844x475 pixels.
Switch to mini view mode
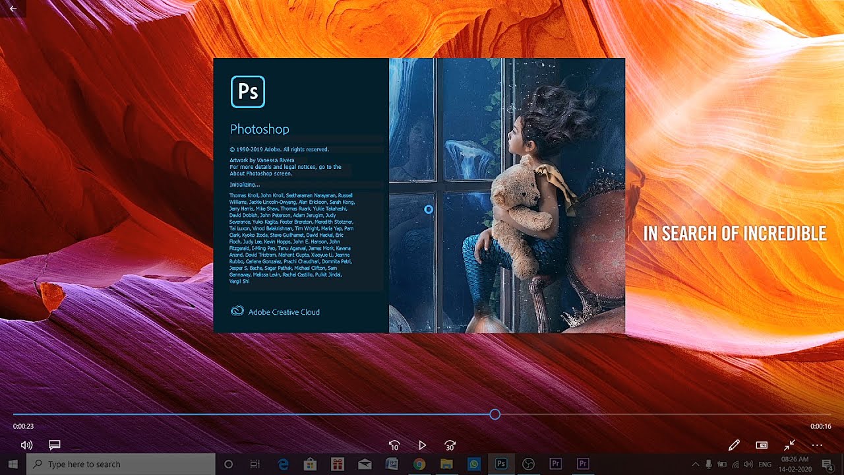coord(762,445)
